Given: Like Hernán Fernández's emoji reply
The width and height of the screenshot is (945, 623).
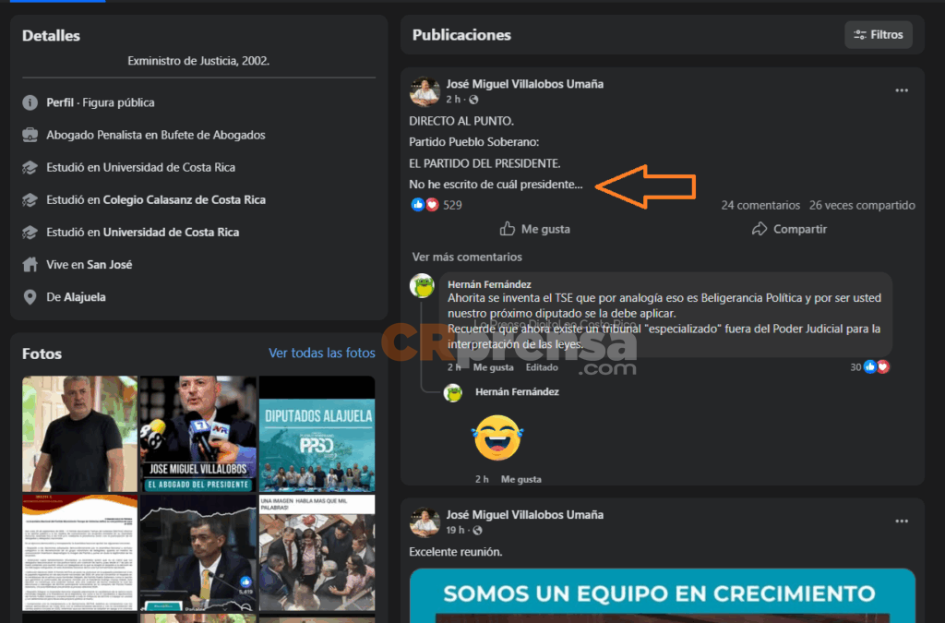Looking at the screenshot, I should coord(520,479).
